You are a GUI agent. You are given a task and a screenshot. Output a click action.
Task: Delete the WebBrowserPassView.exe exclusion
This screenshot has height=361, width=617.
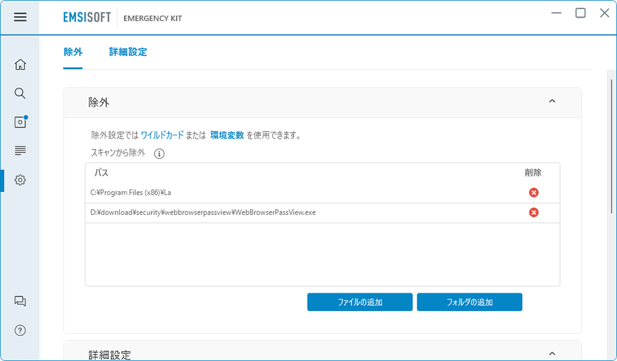[534, 212]
